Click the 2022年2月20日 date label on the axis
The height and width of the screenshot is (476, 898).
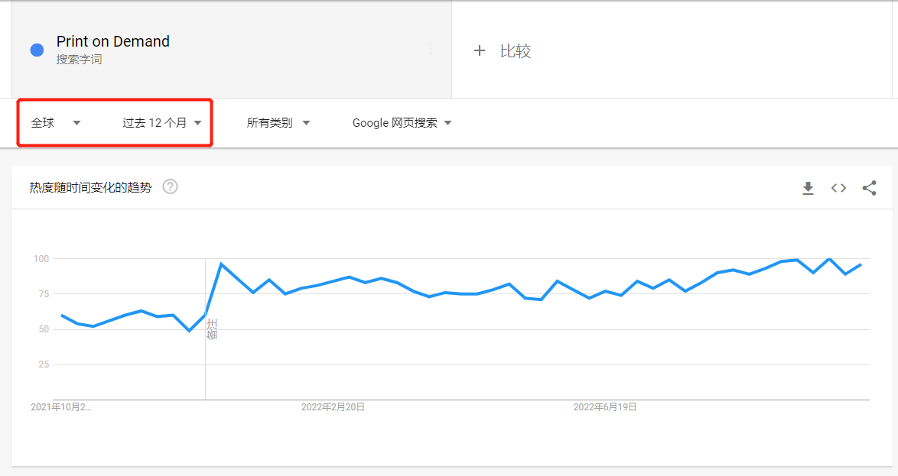click(333, 407)
